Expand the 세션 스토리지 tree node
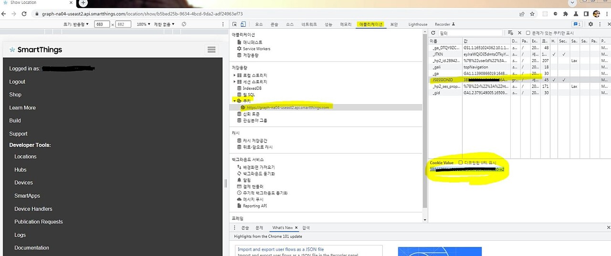 [x=234, y=82]
